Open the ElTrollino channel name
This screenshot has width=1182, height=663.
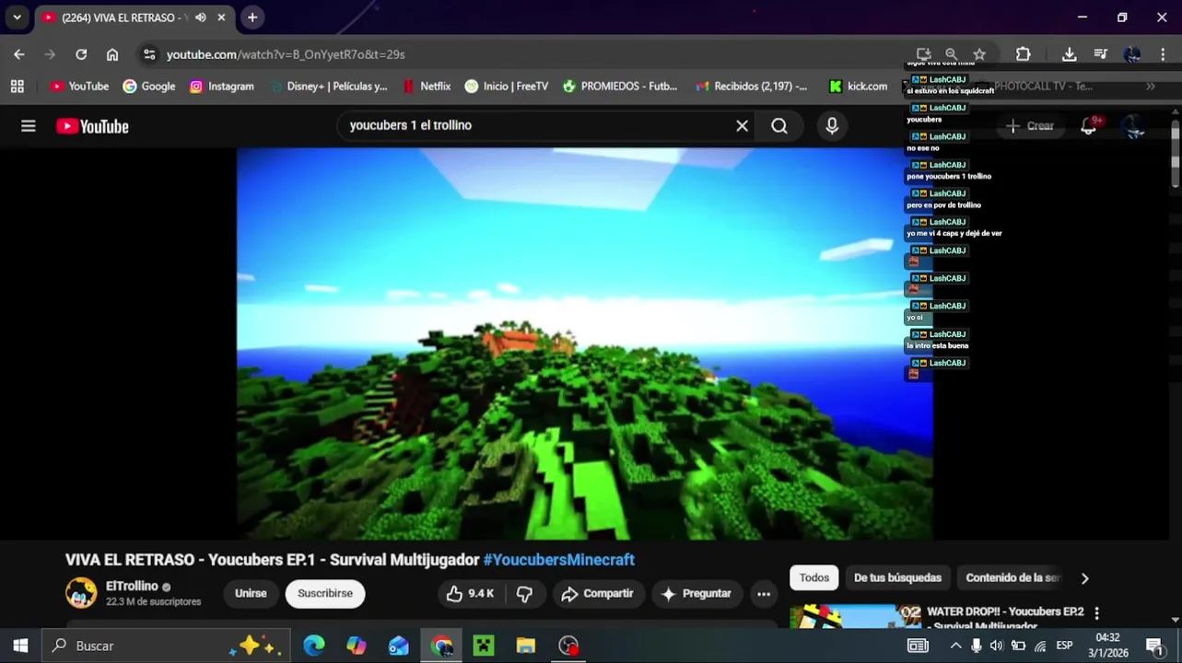132,587
